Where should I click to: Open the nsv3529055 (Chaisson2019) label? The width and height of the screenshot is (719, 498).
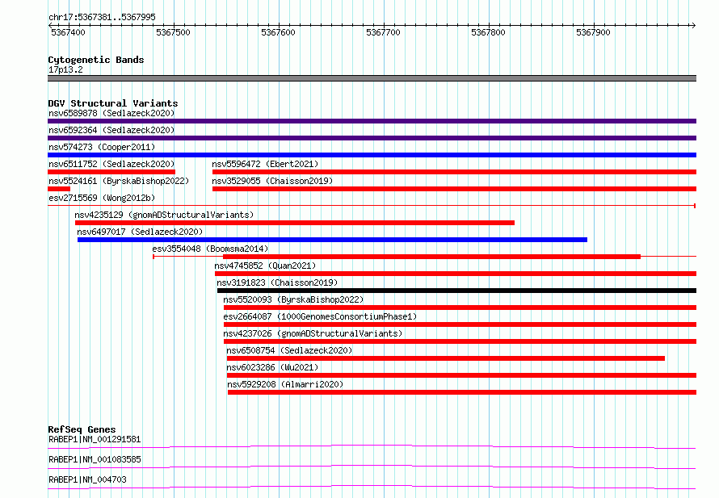tap(272, 181)
